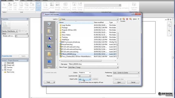
Task: Toggle 'Rotate with component' checkbox in Properties
Action: [x=16, y=36]
